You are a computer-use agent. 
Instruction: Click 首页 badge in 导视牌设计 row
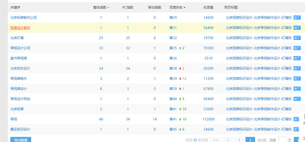click(297, 88)
